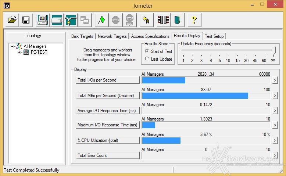The width and height of the screenshot is (286, 176).
Task: Open the Test Setup tab
Action: click(x=214, y=36)
